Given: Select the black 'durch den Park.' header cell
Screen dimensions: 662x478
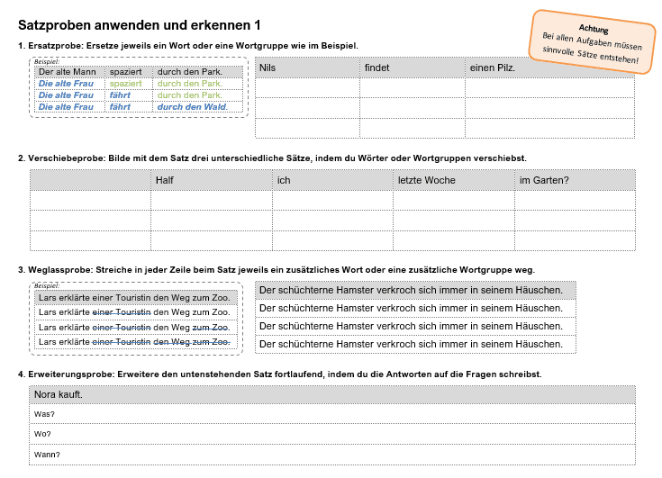Looking at the screenshot, I should [x=197, y=72].
